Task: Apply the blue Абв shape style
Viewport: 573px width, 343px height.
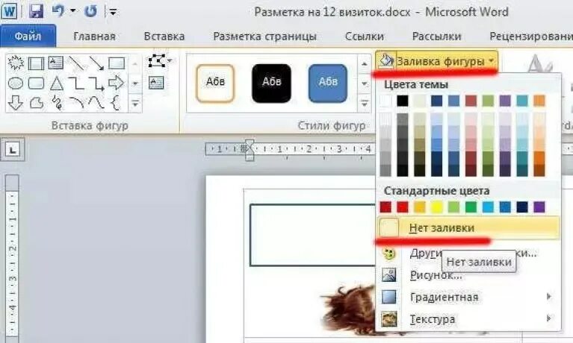Action: [x=328, y=84]
